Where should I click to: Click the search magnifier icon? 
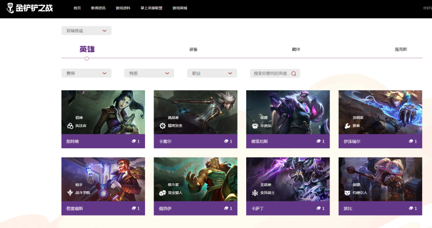pos(294,74)
